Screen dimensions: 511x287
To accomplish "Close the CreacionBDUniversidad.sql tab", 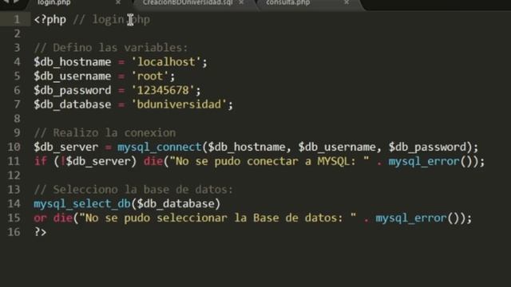I will [241, 2].
